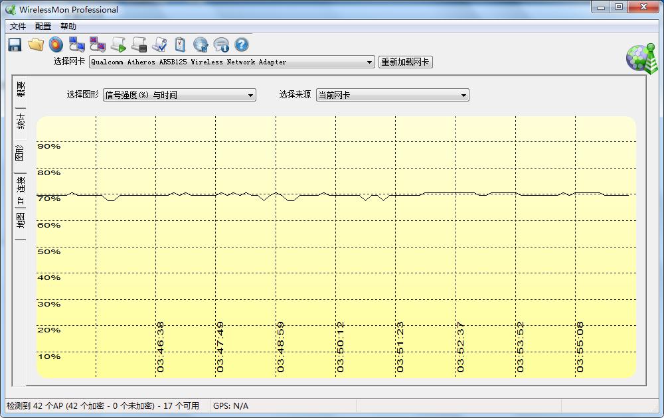Click the globe web icon in toolbar
This screenshot has height=418, width=664.
pos(201,44)
